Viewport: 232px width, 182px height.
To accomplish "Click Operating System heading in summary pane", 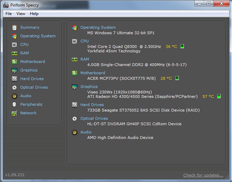I will [x=98, y=27].
